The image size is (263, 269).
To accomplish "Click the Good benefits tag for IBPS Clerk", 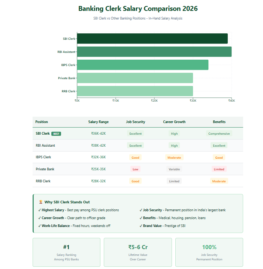I will click(219, 158).
